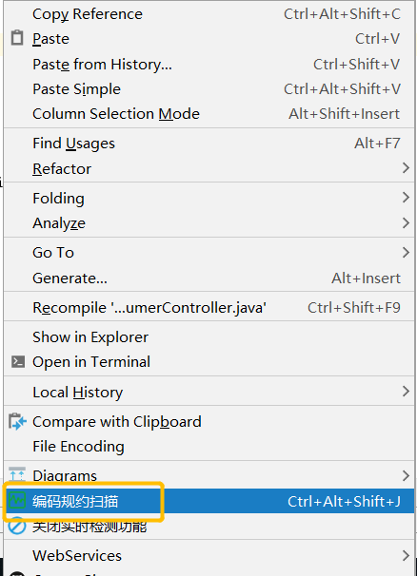Viewport: 417px width, 576px height.
Task: Click the Compare with Clipboard icon
Action: coord(17,422)
